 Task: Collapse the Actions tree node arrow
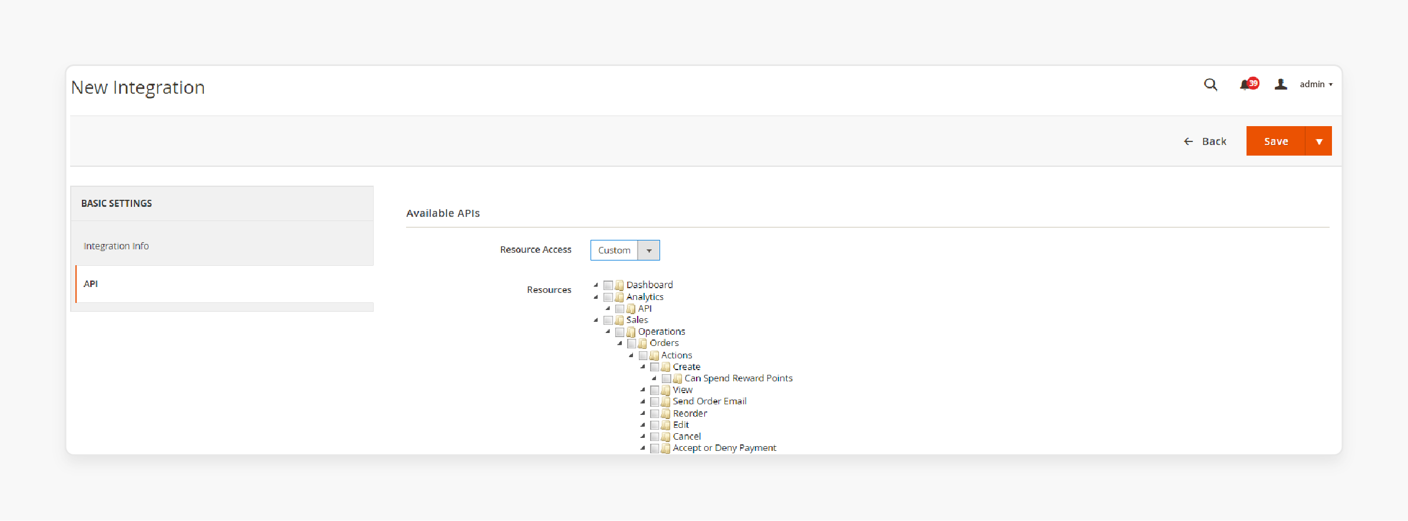[x=631, y=355]
